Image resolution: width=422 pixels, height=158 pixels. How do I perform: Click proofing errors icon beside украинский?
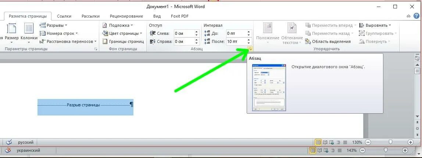(8, 150)
